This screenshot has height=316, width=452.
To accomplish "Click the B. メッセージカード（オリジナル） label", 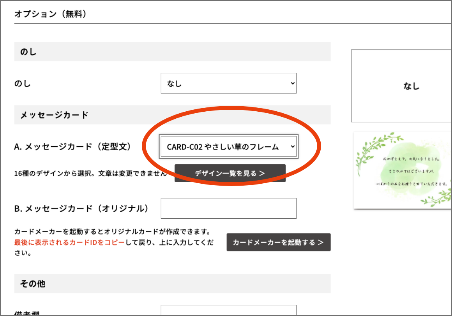I will pyautogui.click(x=81, y=209).
